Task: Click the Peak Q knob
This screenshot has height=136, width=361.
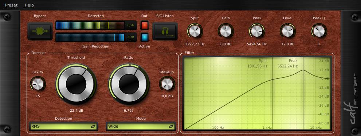Action: coord(319,31)
